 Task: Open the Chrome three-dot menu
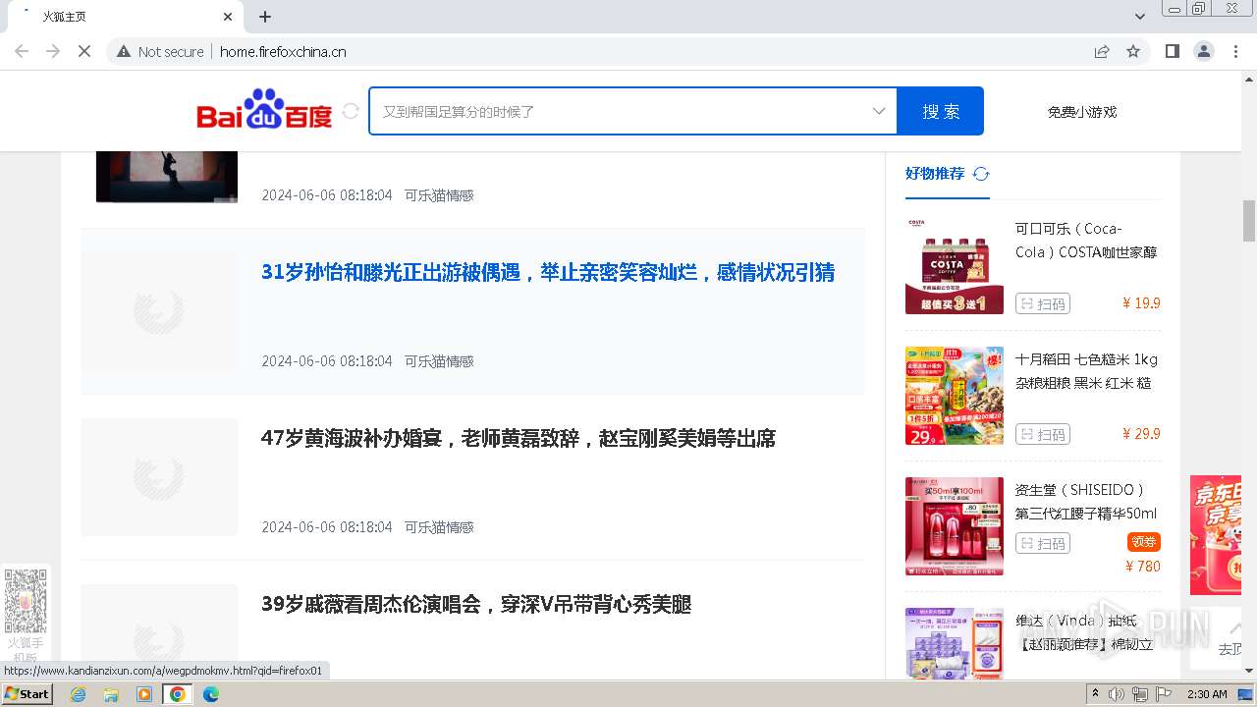[x=1234, y=51]
